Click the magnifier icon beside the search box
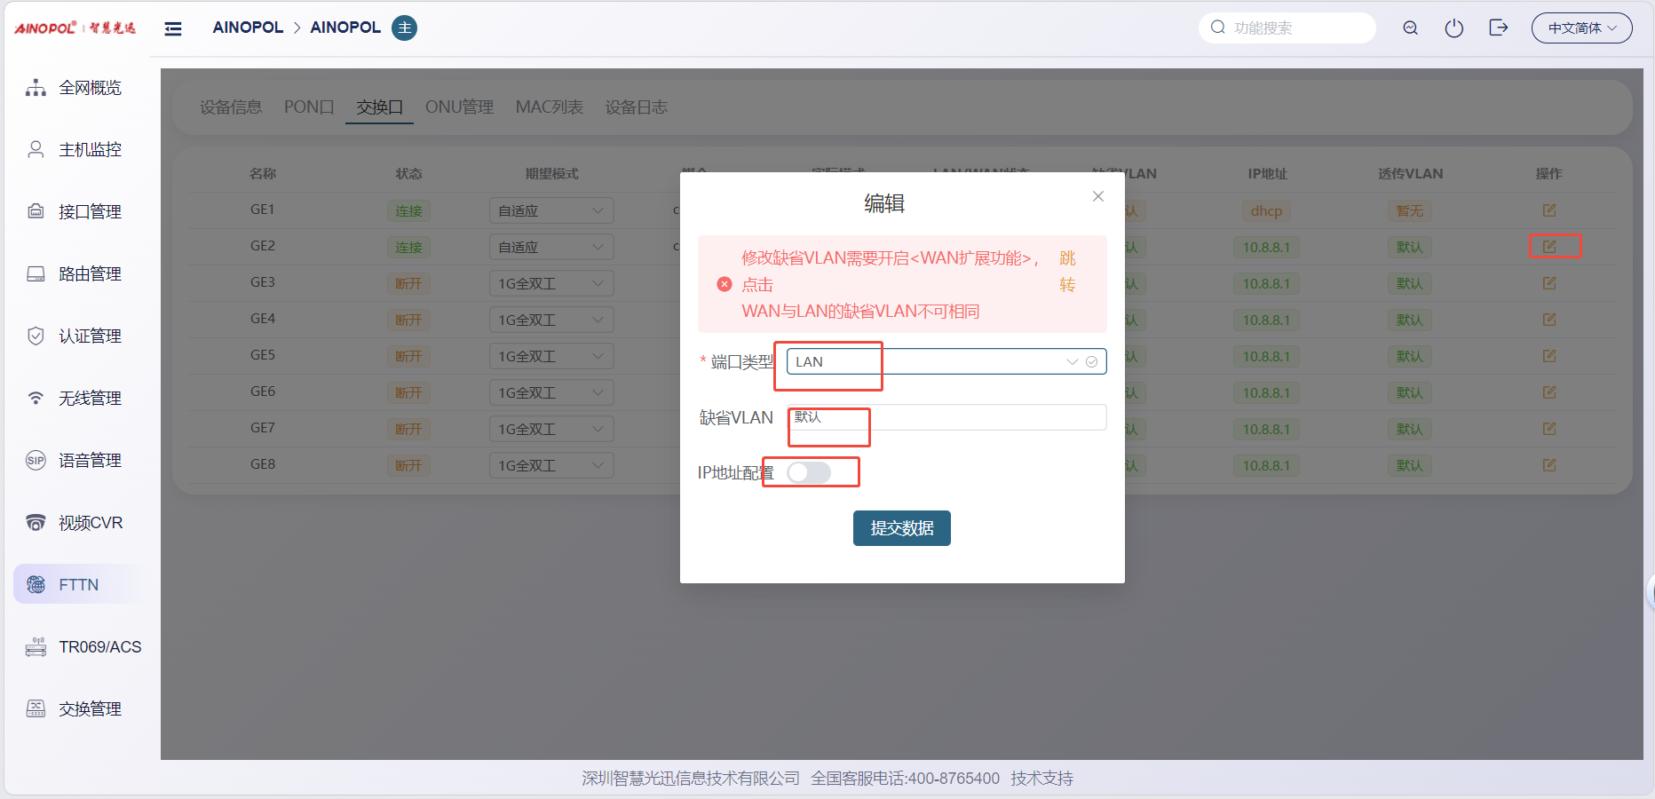Viewport: 1655px width, 799px height. (x=1410, y=28)
